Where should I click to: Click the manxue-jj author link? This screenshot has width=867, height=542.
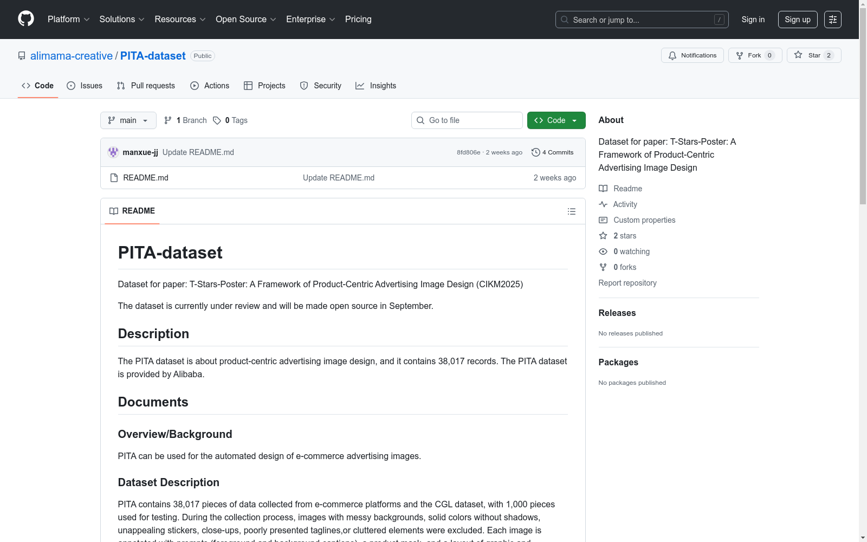pos(140,152)
